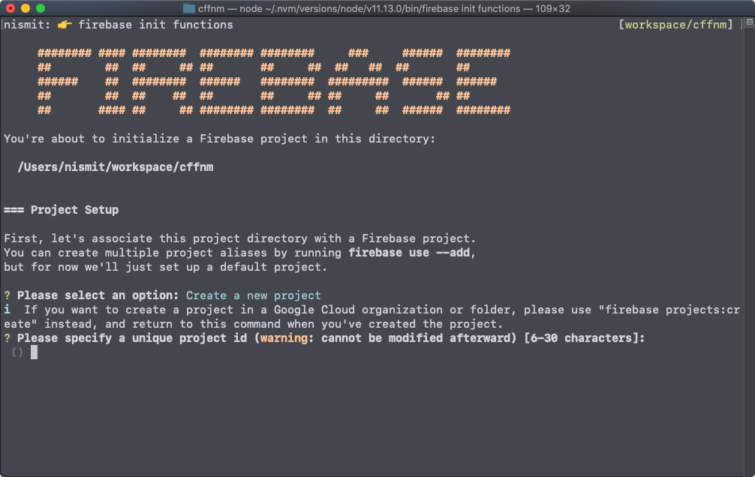Click the '===' marker before Project Setup
The image size is (755, 477).
point(14,210)
